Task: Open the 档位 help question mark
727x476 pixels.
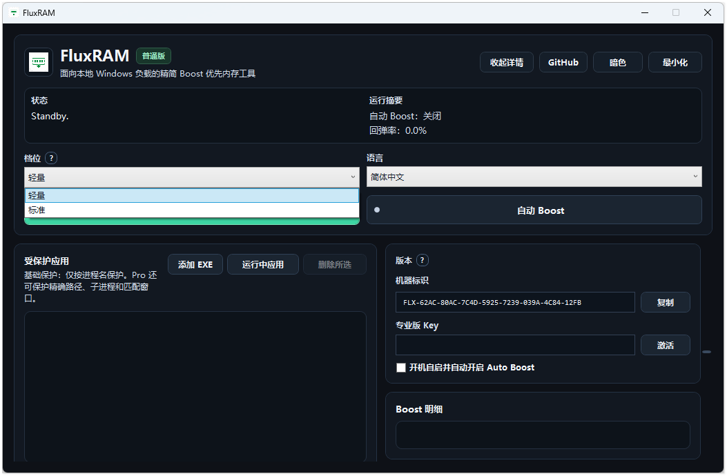Action: coord(51,158)
